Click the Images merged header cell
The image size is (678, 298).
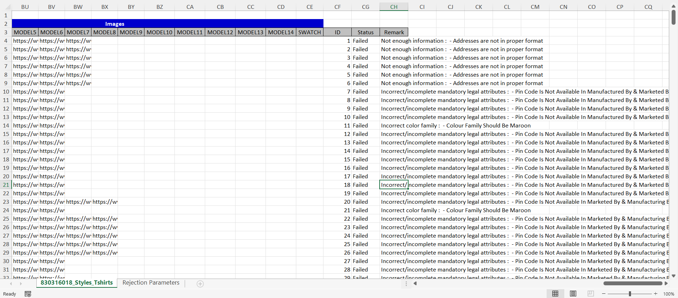pos(168,24)
